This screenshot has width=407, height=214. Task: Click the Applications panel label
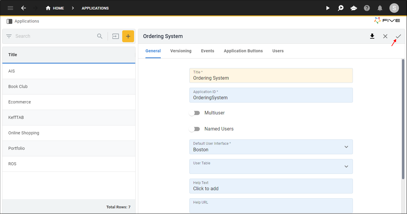27,21
